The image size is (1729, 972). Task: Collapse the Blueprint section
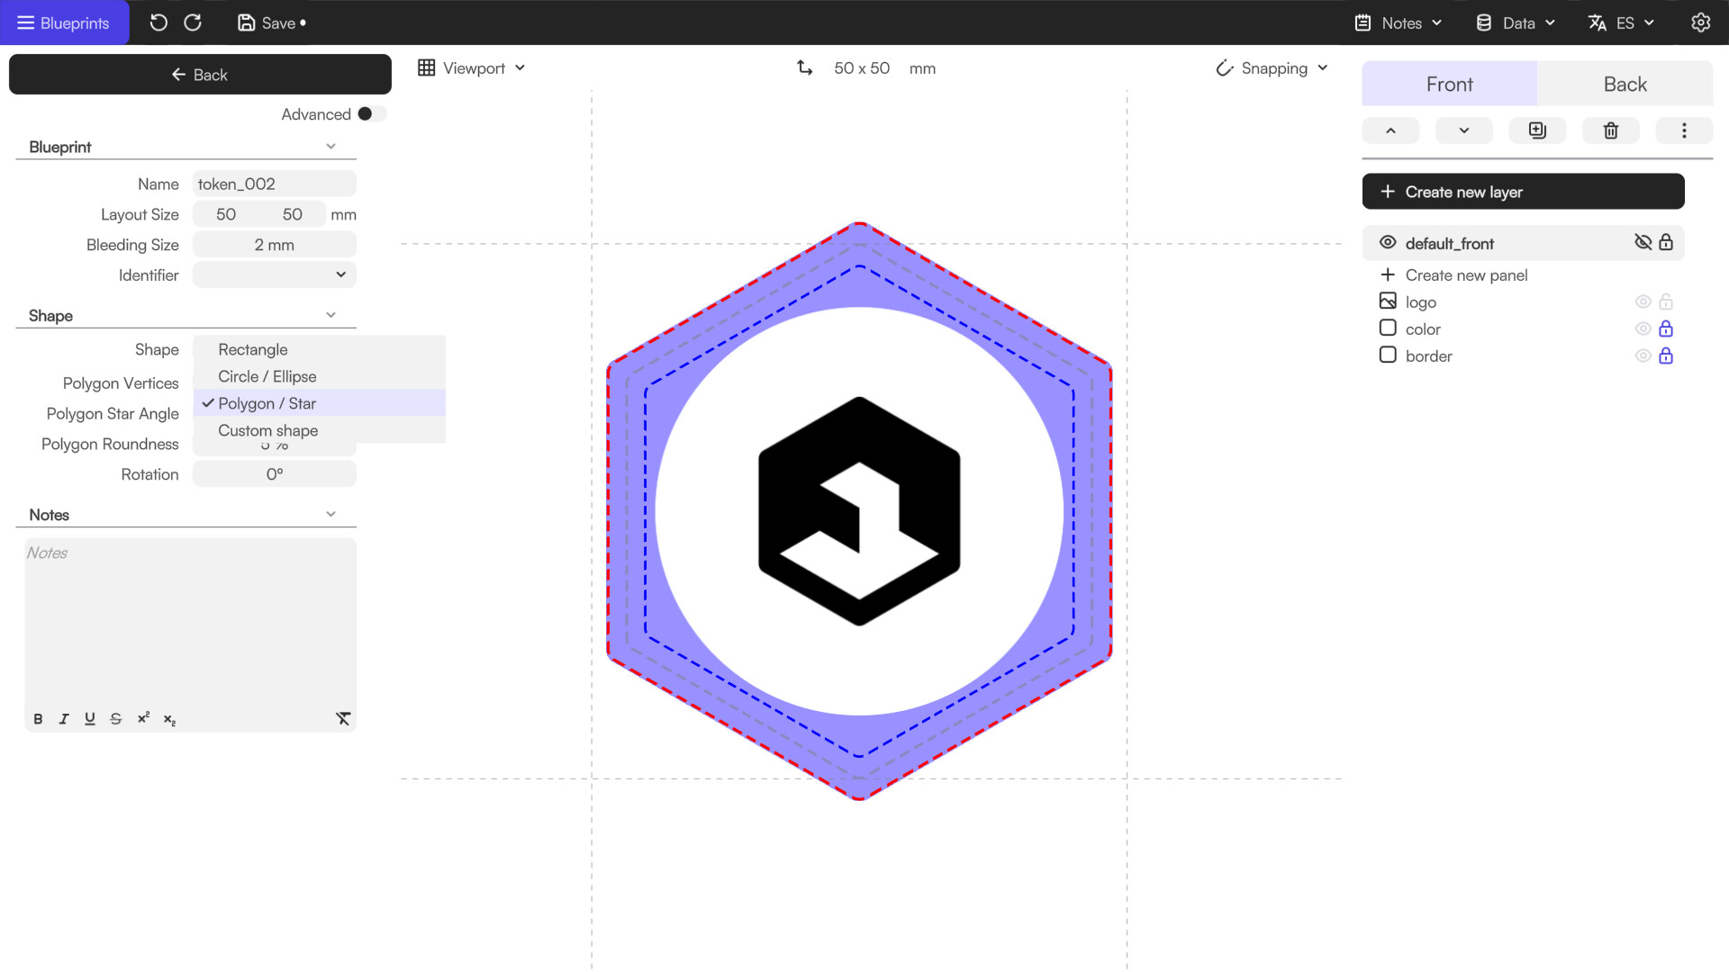point(330,147)
